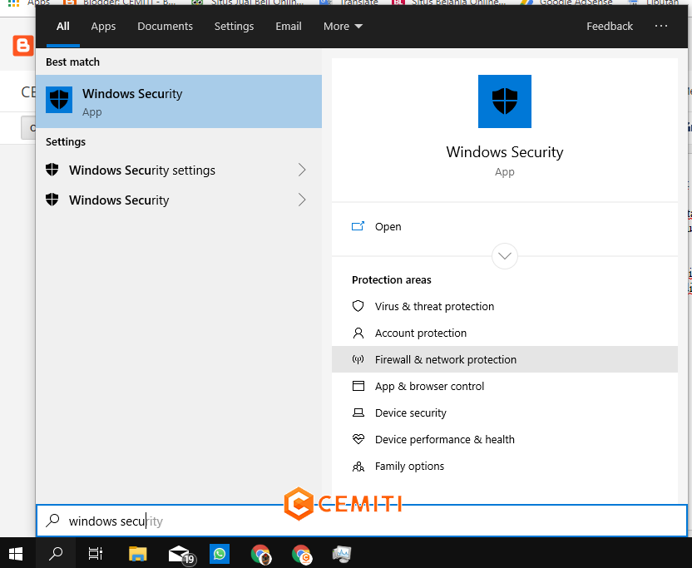The image size is (692, 568).
Task: Open the Windows Security settings-list result
Action: coord(178,200)
